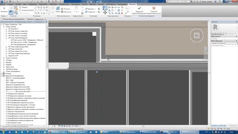Screen dimensions: 238x134
Task: Click the view scale 1:10 in view bar
Action: pyautogui.click(x=54, y=126)
